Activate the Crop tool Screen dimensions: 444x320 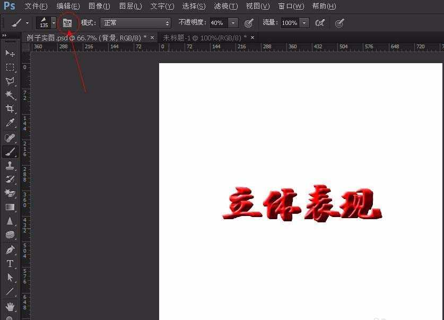(10, 108)
